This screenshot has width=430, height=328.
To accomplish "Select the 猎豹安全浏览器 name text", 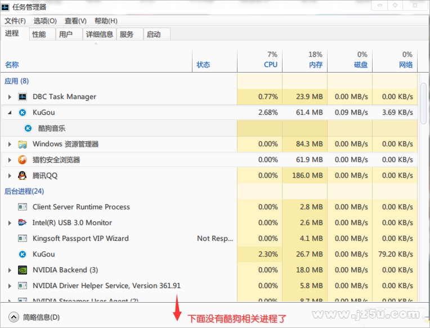I will [56, 160].
